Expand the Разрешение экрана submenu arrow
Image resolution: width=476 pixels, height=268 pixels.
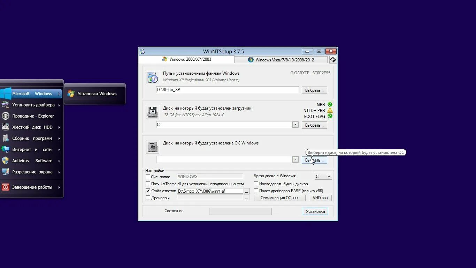[x=59, y=172]
